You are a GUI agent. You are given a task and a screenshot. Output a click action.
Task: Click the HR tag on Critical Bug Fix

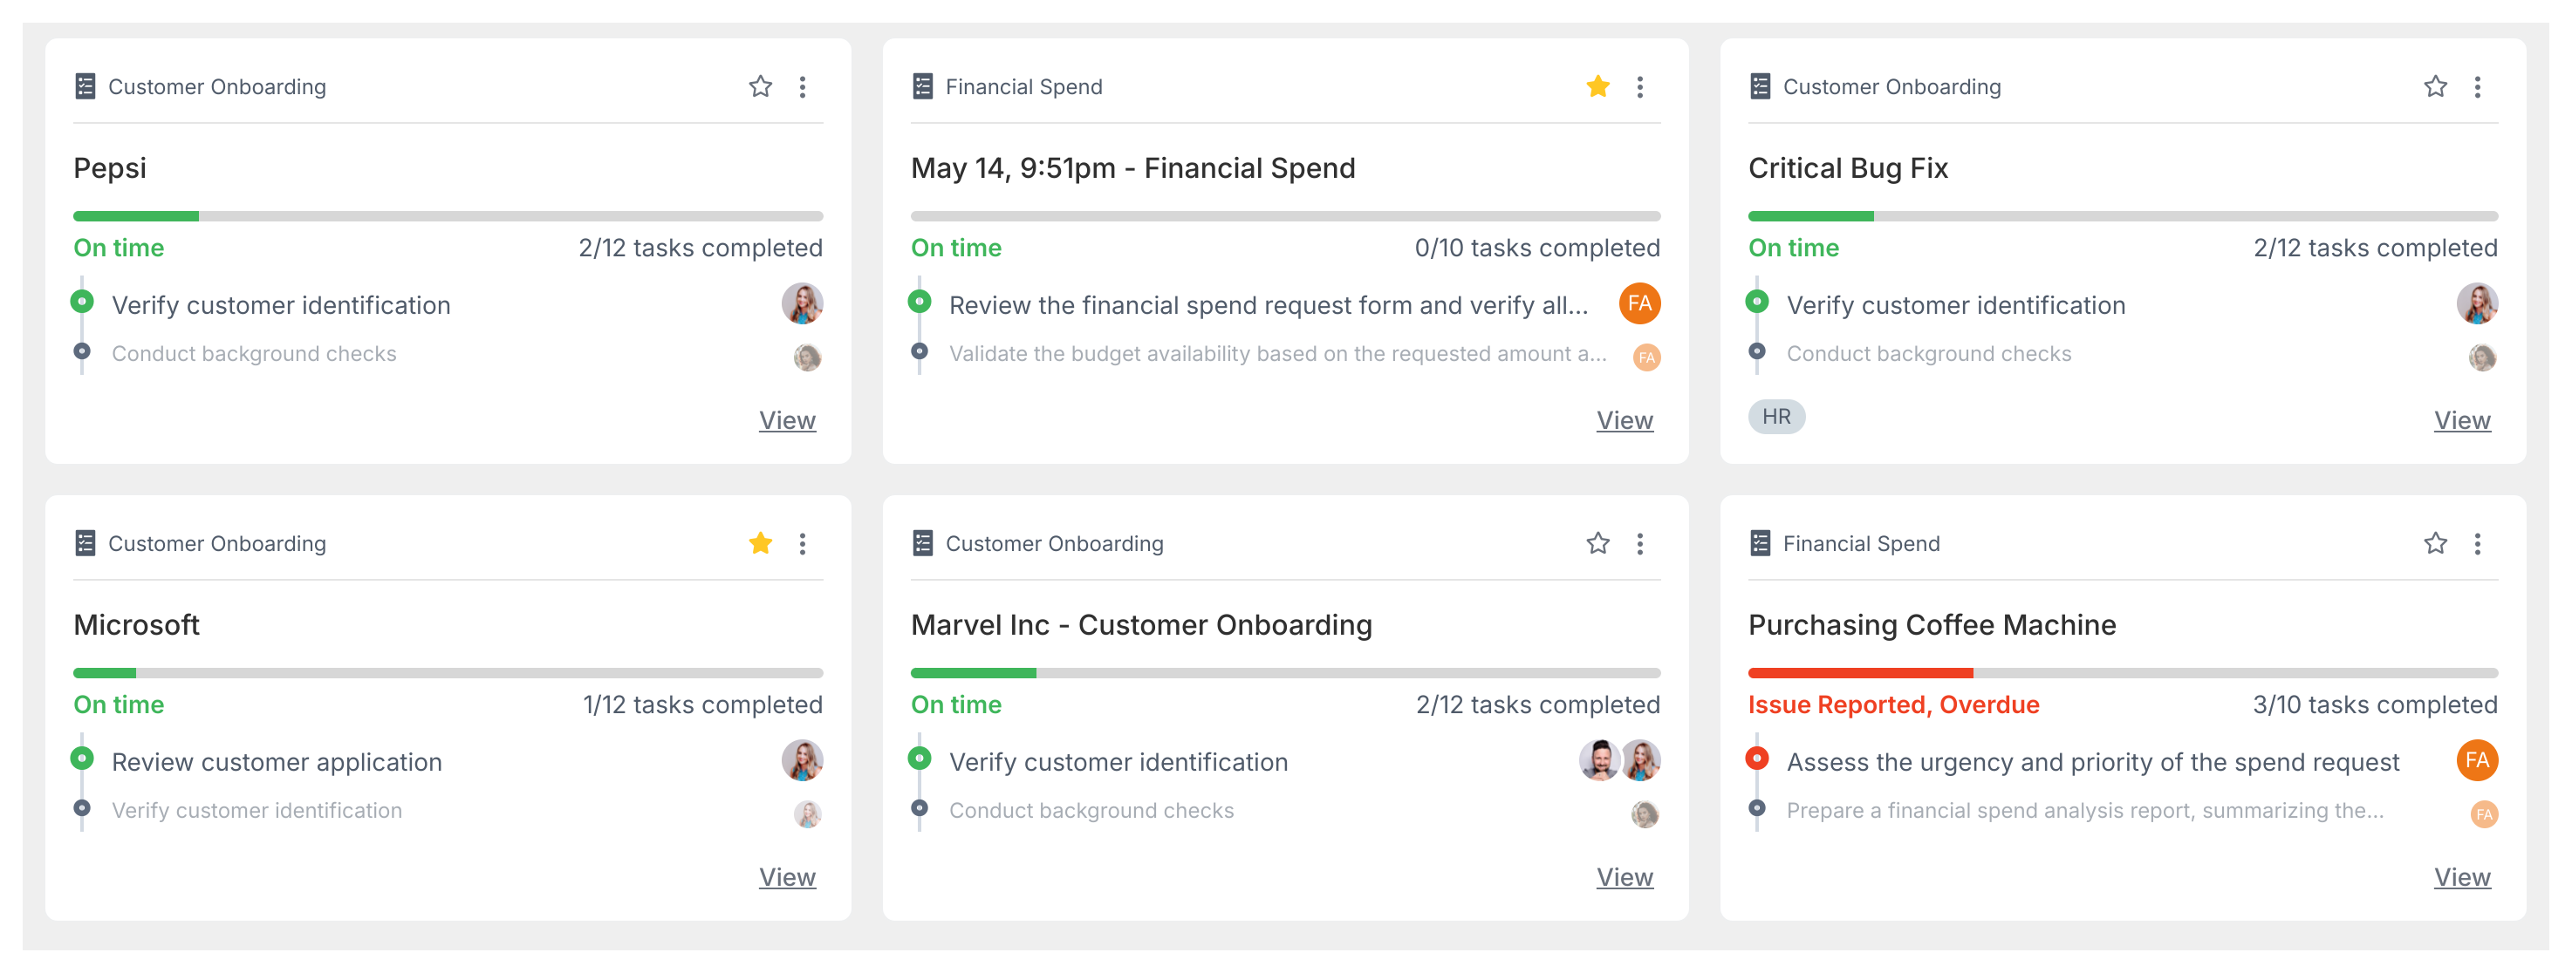(1775, 417)
